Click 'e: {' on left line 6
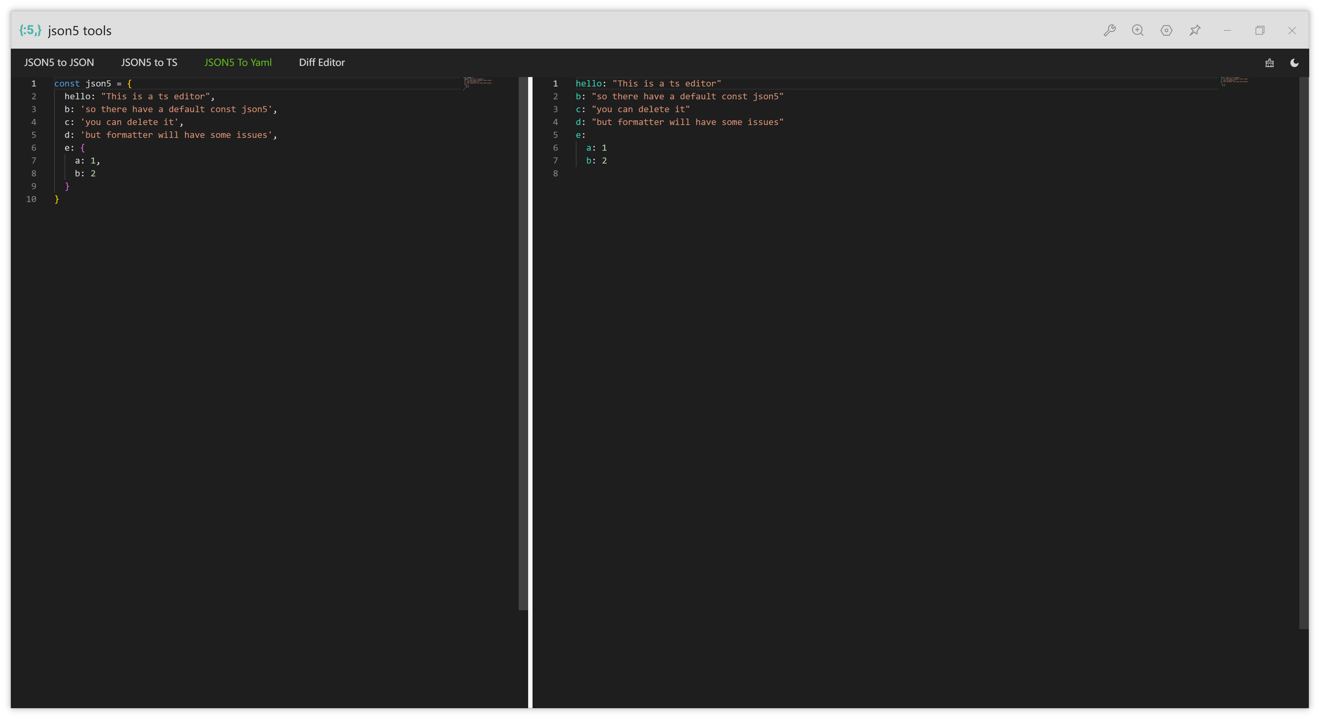The image size is (1320, 719). point(75,148)
